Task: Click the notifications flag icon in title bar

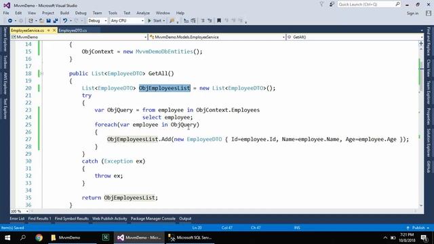Action: coord(321,5)
